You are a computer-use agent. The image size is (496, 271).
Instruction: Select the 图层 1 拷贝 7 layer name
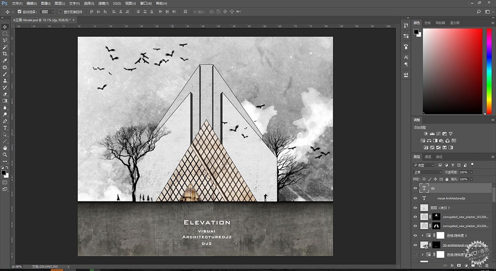pyautogui.click(x=439, y=208)
